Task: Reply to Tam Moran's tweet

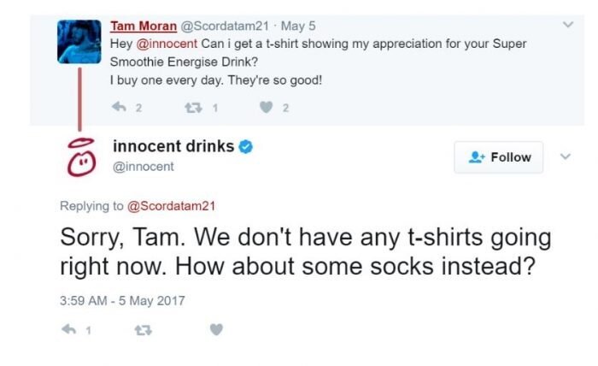Action: (x=119, y=107)
